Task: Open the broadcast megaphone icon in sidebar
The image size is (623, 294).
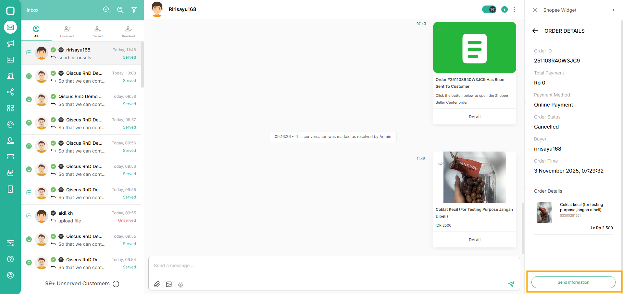Action: click(x=10, y=43)
